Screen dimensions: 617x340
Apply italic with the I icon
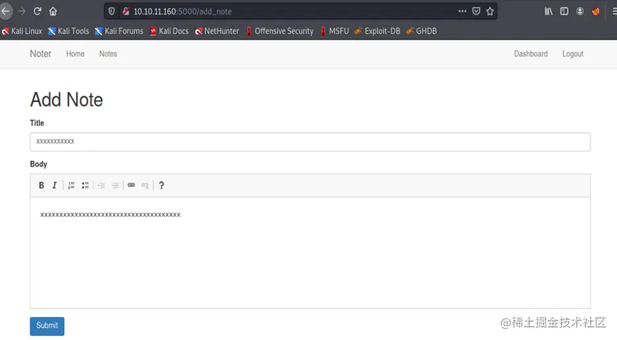[x=55, y=185]
